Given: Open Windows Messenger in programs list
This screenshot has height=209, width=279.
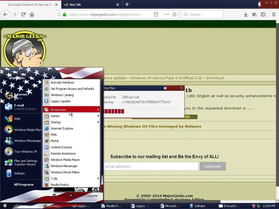Looking at the screenshot, I should [x=71, y=166].
